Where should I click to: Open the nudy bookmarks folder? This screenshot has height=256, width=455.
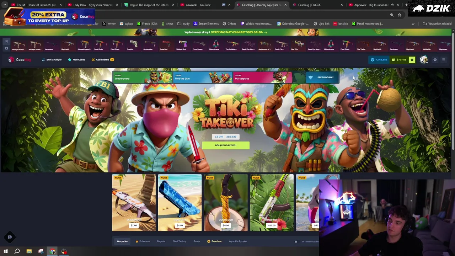(x=184, y=24)
